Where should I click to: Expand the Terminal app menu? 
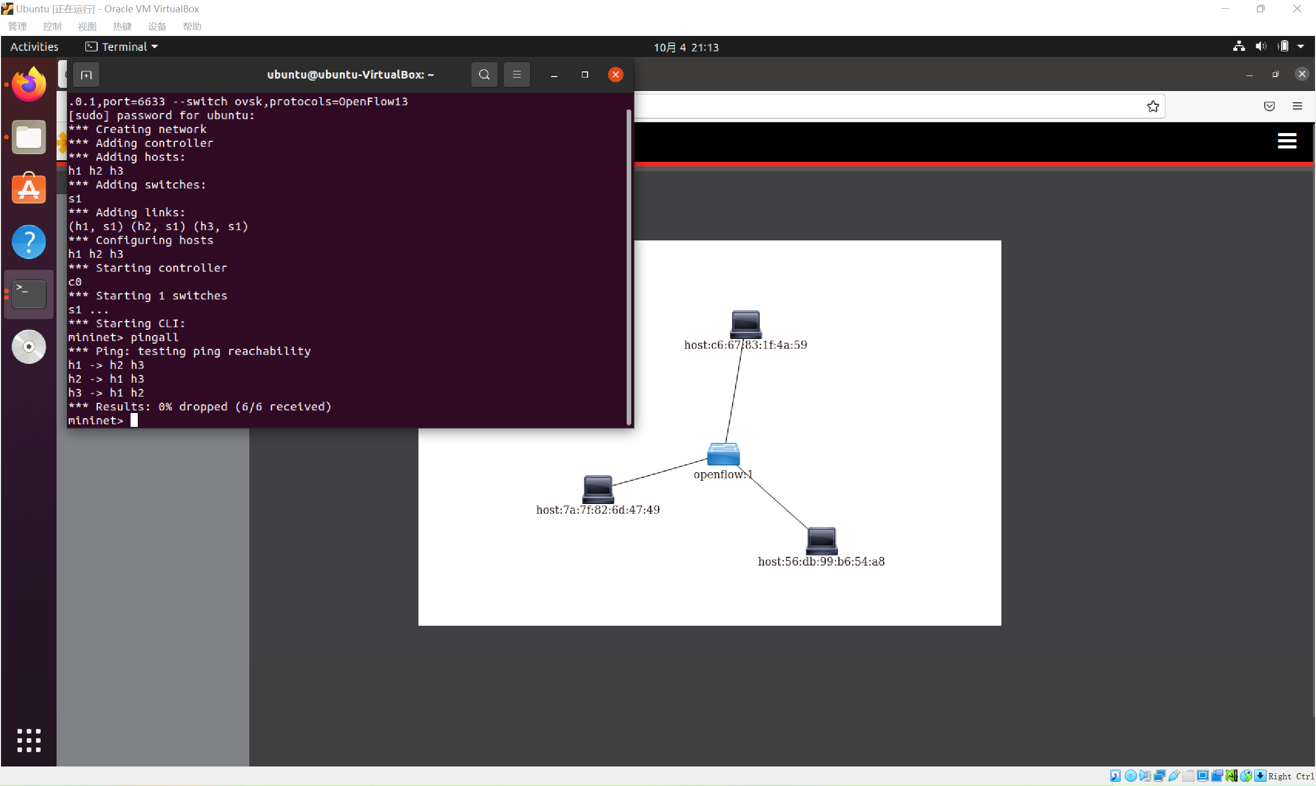point(122,47)
